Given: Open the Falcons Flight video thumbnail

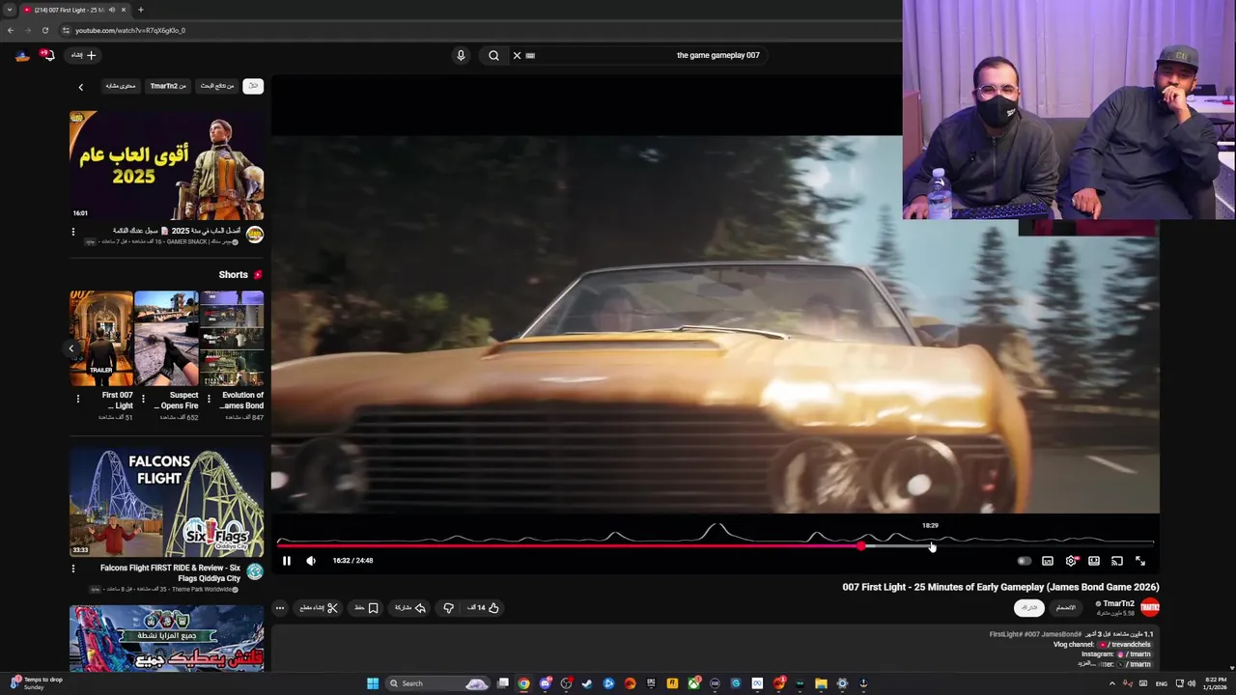Looking at the screenshot, I should 166,500.
